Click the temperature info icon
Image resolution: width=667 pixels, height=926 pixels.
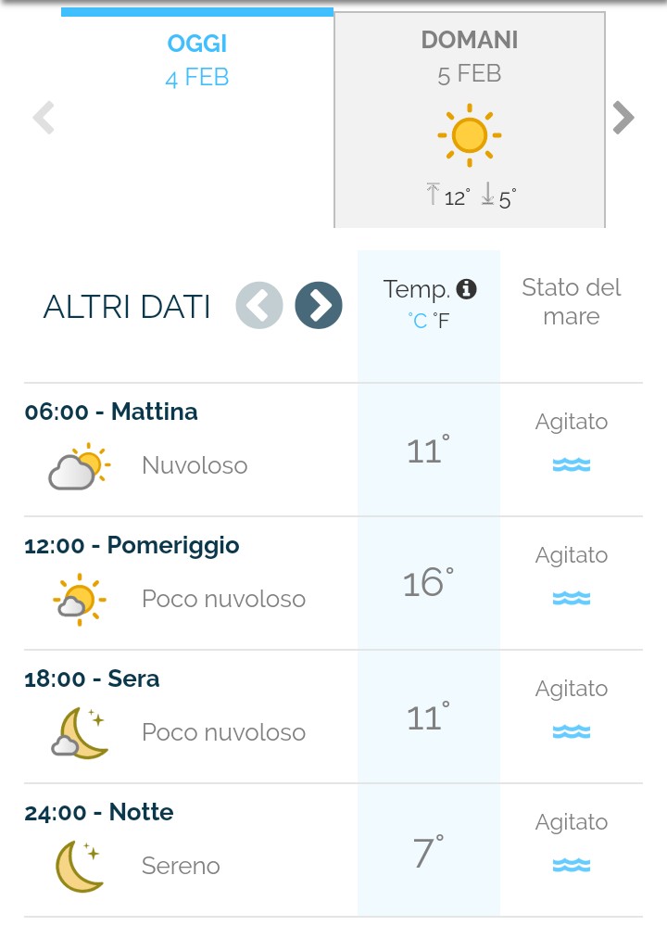pos(466,289)
